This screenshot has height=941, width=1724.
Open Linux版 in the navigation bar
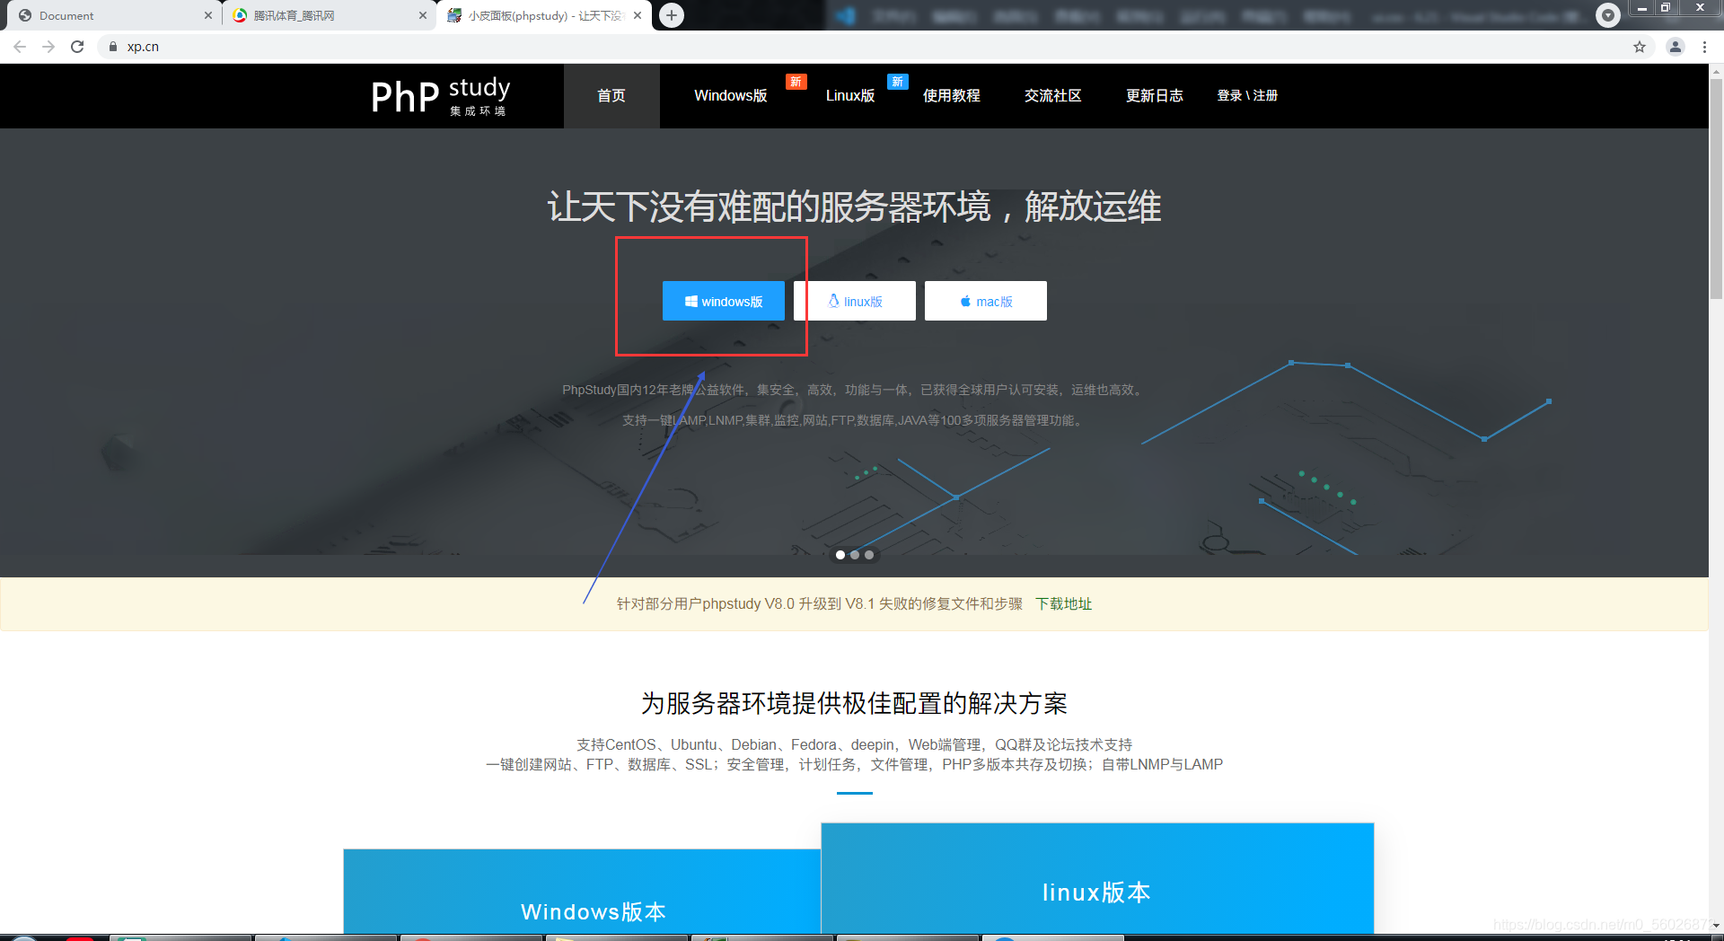(850, 96)
